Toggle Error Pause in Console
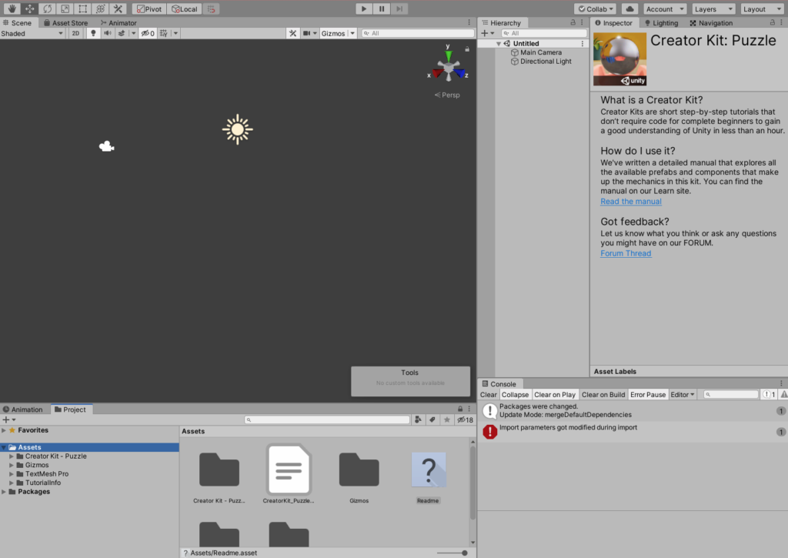 click(x=647, y=395)
